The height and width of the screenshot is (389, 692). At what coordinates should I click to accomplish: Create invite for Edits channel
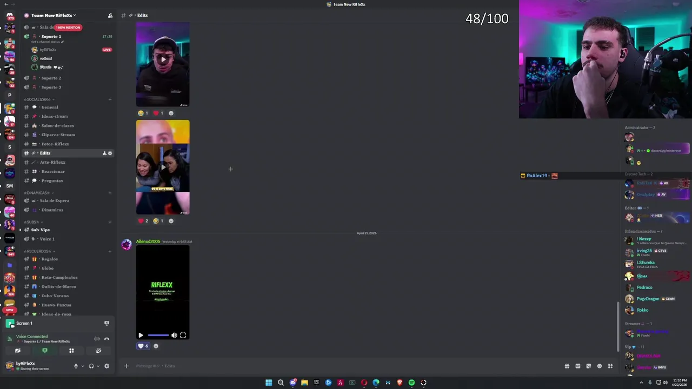[x=104, y=153]
